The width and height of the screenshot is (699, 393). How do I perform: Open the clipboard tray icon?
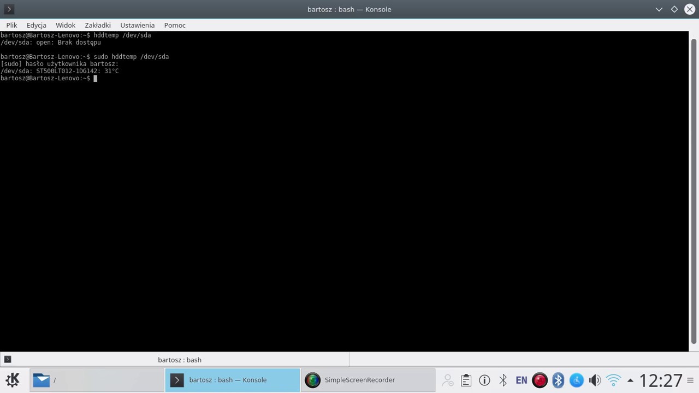466,380
